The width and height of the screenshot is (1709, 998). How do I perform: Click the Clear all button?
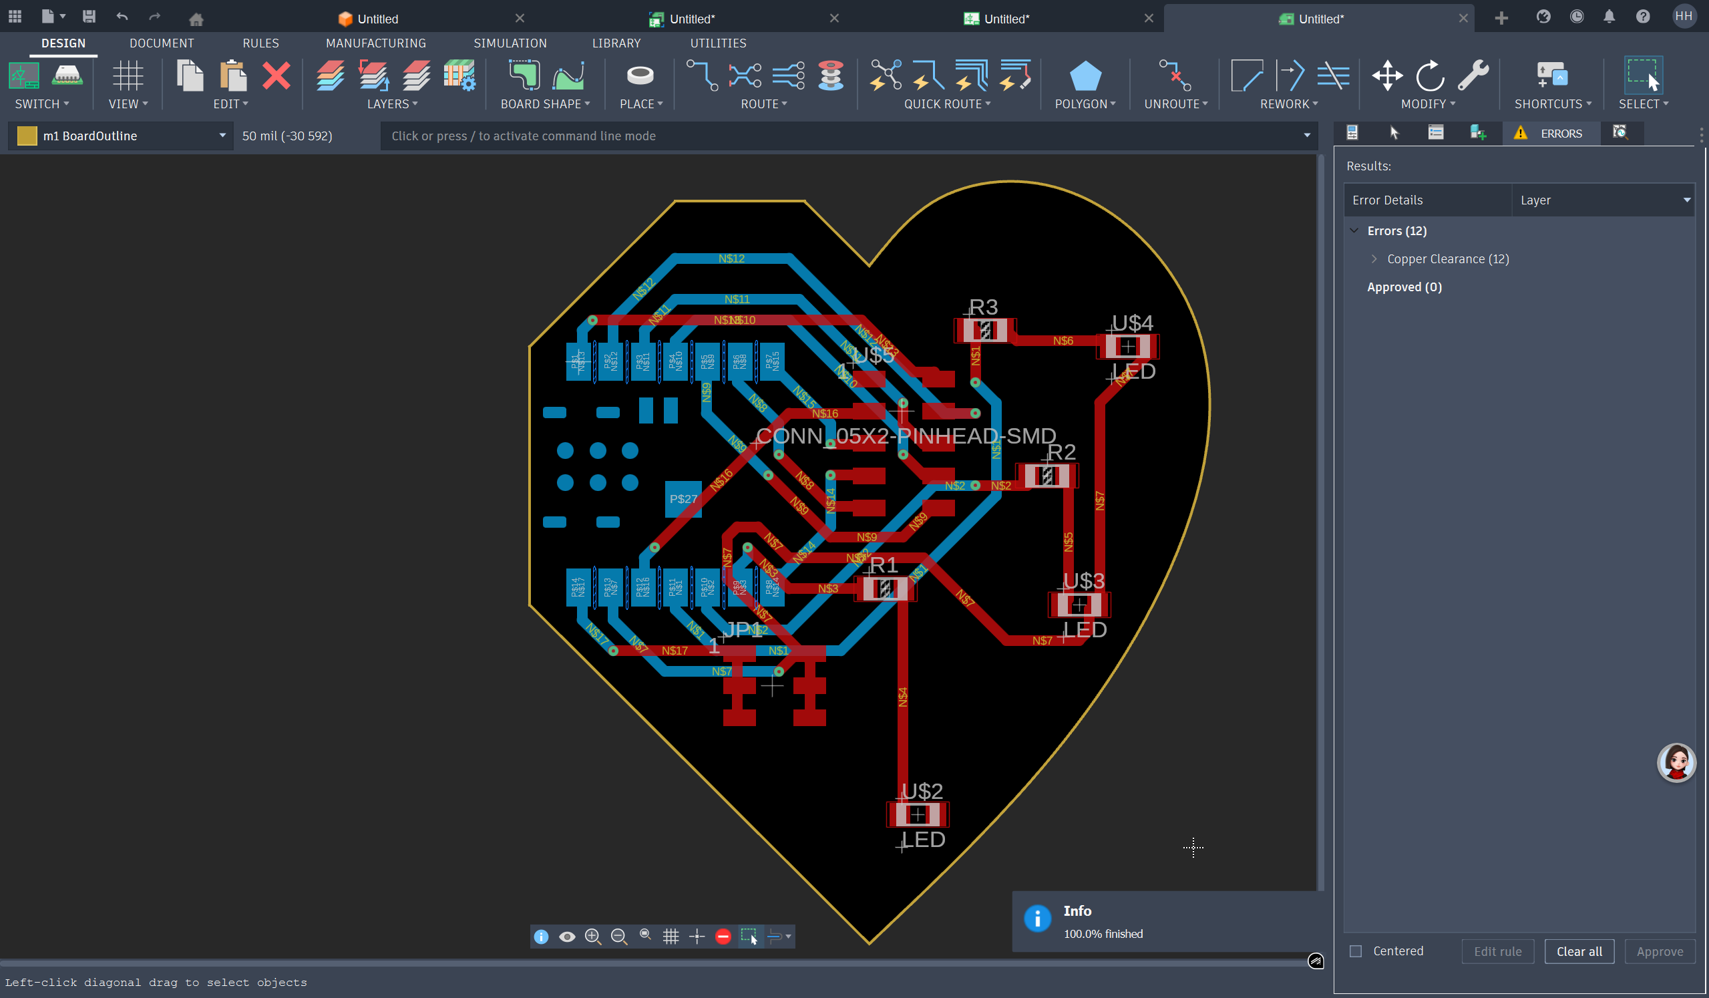tap(1578, 951)
